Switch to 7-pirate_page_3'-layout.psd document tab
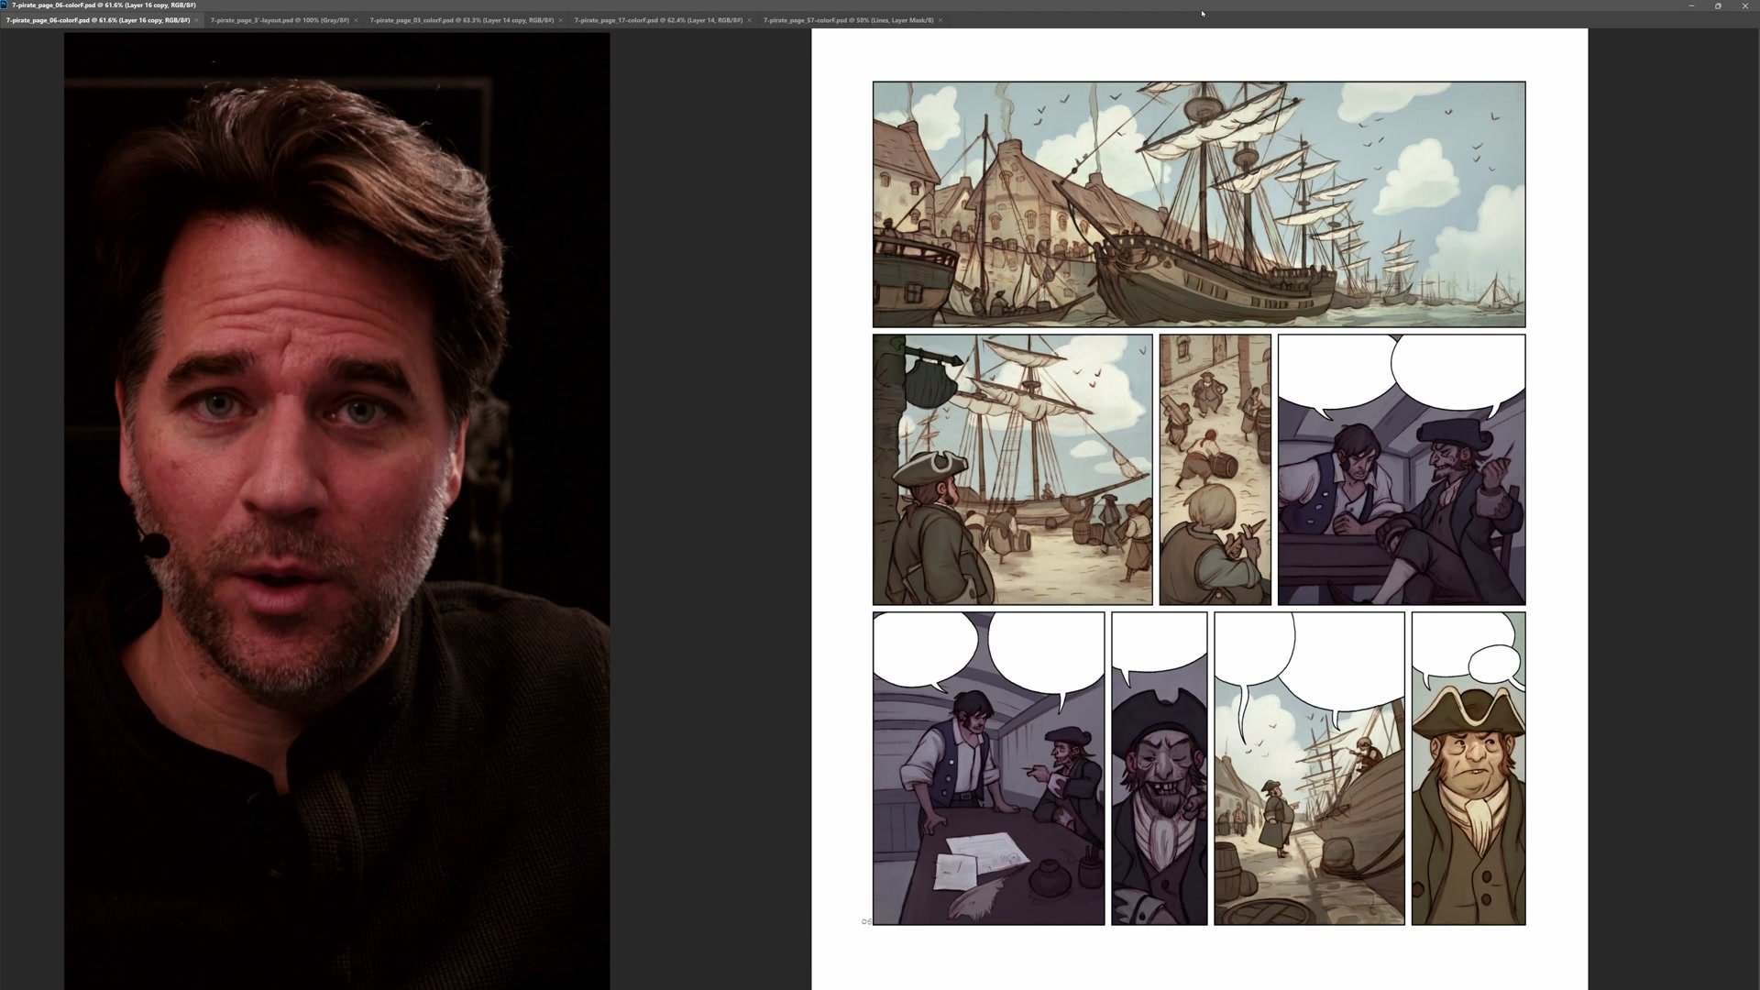Screen dimensions: 1760x990 pyautogui.click(x=279, y=20)
